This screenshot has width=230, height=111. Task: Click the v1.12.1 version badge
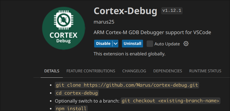click(x=172, y=11)
